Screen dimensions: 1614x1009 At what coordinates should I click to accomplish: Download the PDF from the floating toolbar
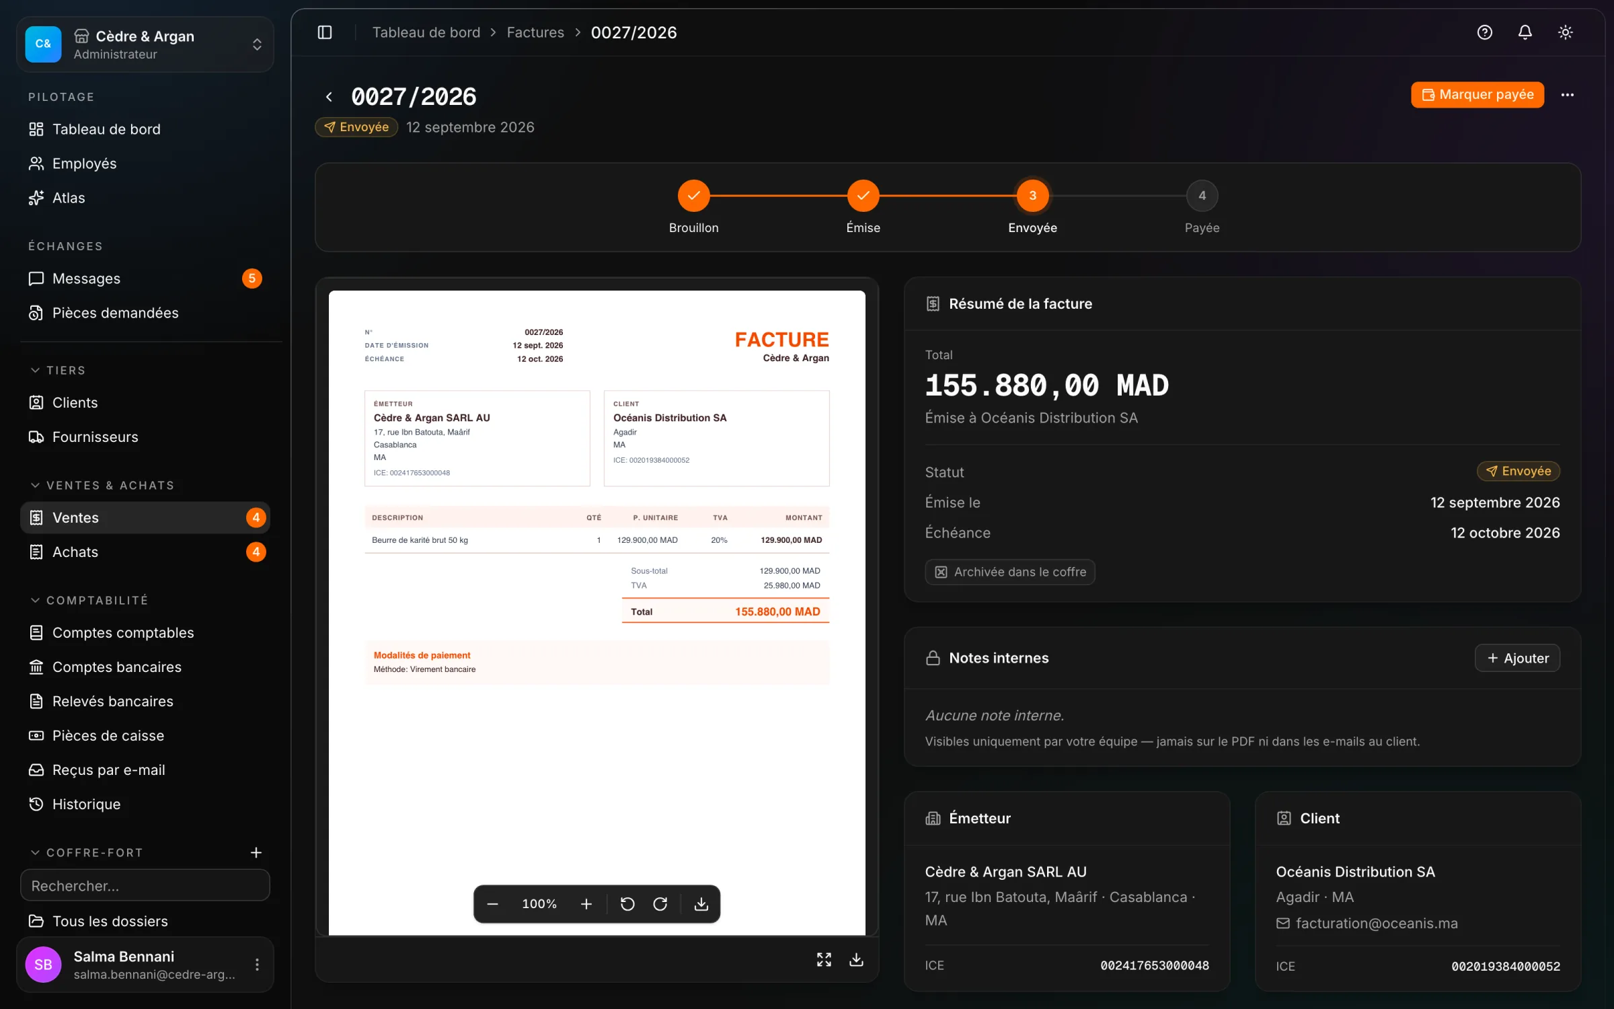pos(701,903)
